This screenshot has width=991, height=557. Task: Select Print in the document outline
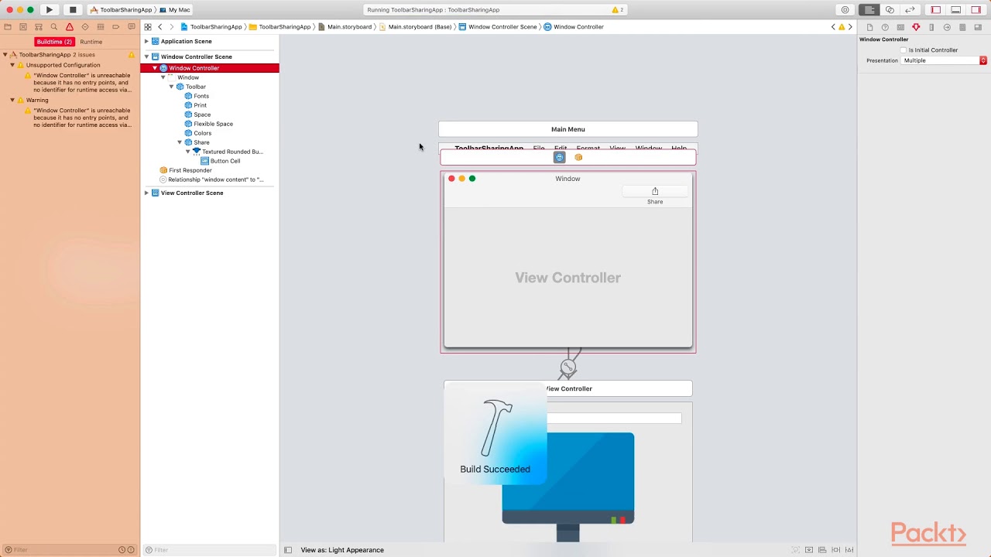pyautogui.click(x=201, y=105)
